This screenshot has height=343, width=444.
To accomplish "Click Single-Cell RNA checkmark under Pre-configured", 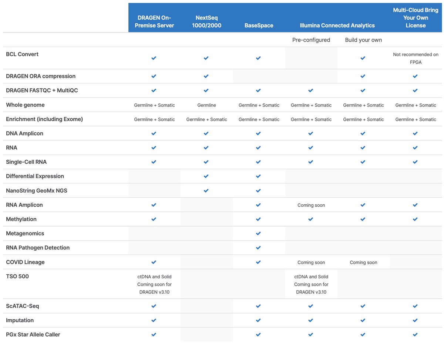I will pos(311,162).
